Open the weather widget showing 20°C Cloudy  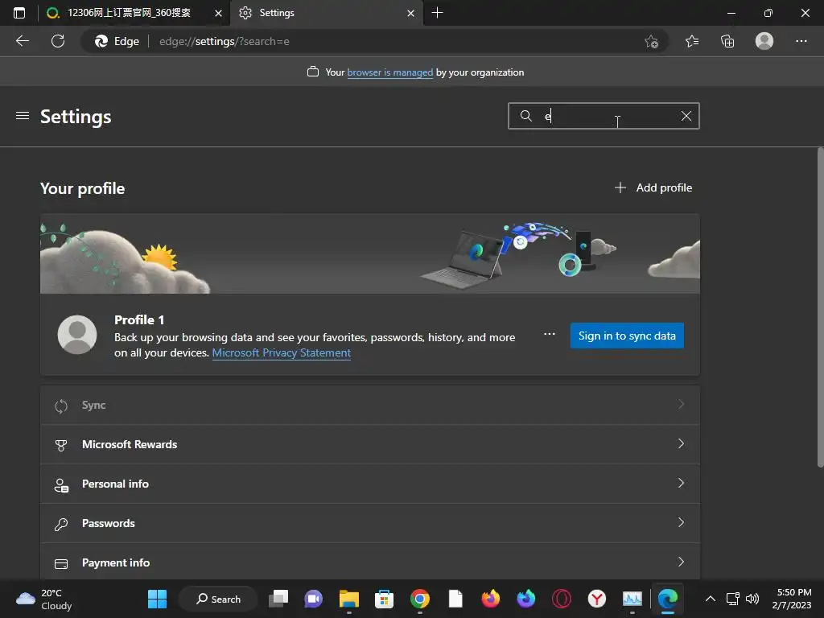point(44,599)
